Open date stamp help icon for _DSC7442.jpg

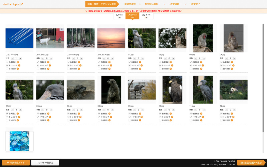(18, 69)
